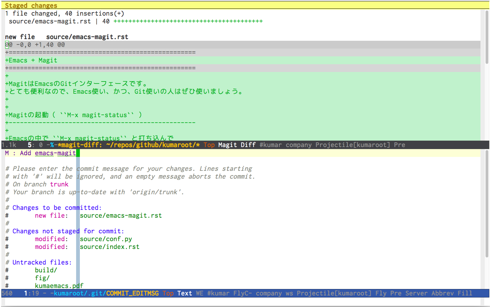Click the line '+Magitの起動 ( ``M-x magit-status`` )'
This screenshot has height=307, width=490.
pos(74,115)
